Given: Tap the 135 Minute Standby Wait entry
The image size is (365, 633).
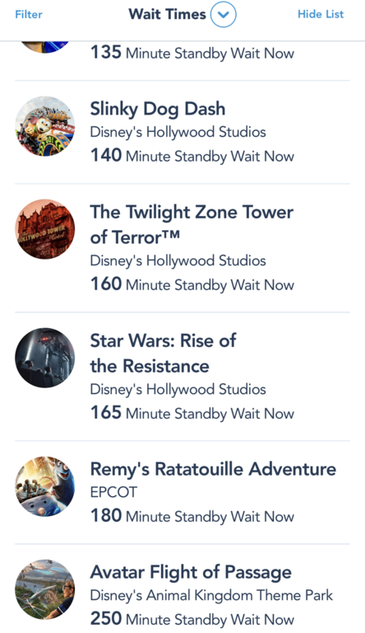Looking at the screenshot, I should pyautogui.click(x=192, y=53).
